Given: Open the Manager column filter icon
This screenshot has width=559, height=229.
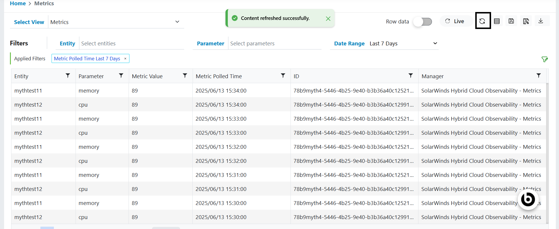Looking at the screenshot, I should [x=539, y=76].
